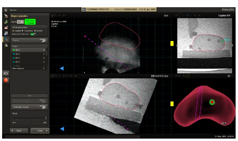238x141 pixels.
Task: Select the Transverse imaging plane radio button
Action: click(23, 31)
